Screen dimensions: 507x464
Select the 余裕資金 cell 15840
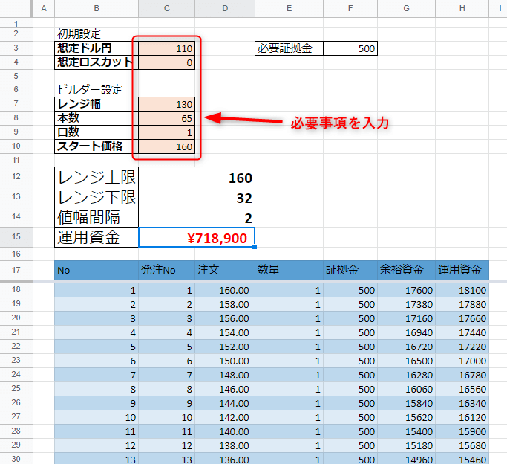point(407,404)
